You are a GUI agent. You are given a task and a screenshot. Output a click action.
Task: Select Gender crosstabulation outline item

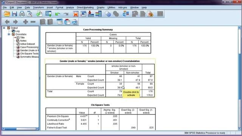pos(29,50)
